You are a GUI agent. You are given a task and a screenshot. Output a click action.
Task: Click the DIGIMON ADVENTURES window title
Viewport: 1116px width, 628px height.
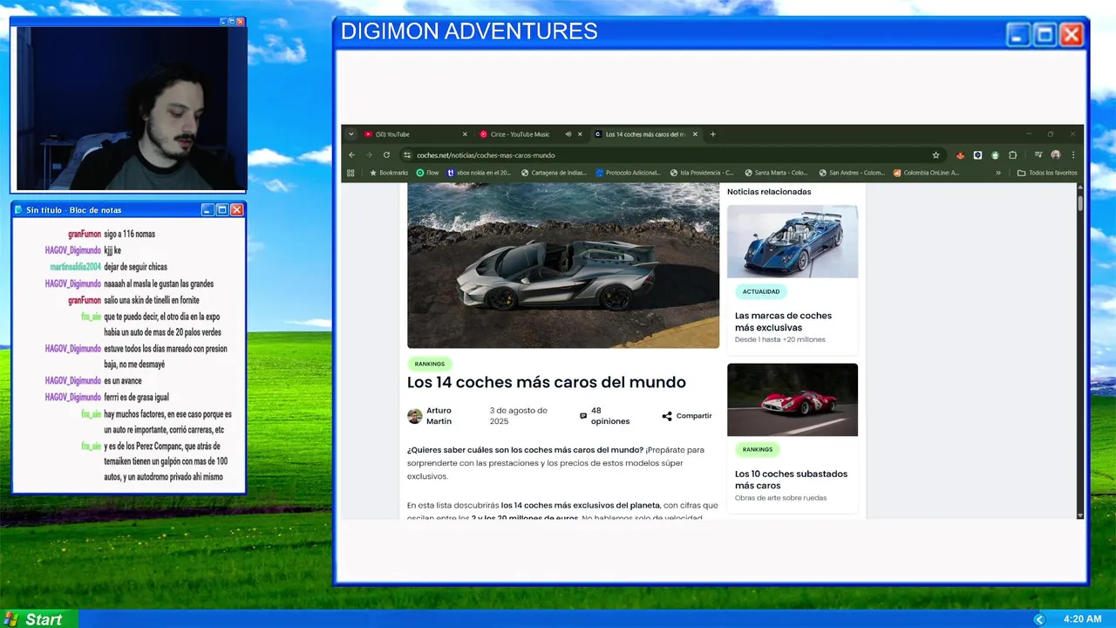[469, 32]
